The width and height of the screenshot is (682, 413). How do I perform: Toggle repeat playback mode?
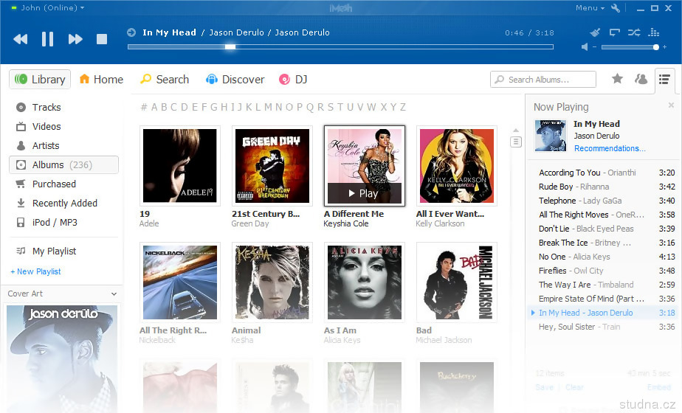click(x=615, y=32)
